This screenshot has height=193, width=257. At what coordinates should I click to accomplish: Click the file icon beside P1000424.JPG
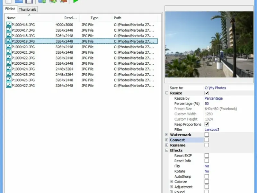(9, 69)
